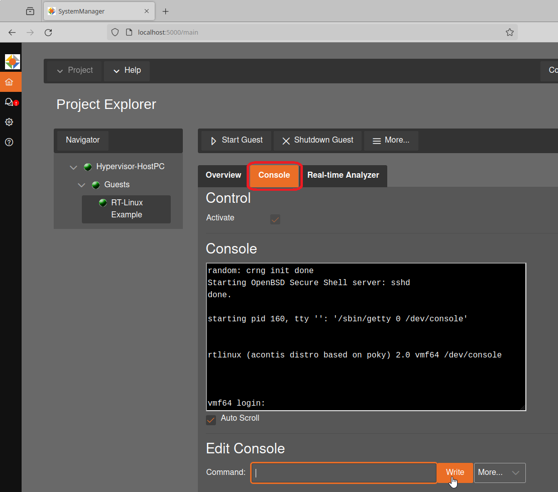
Task: Click the X icon on Shutdown Guest
Action: 285,141
